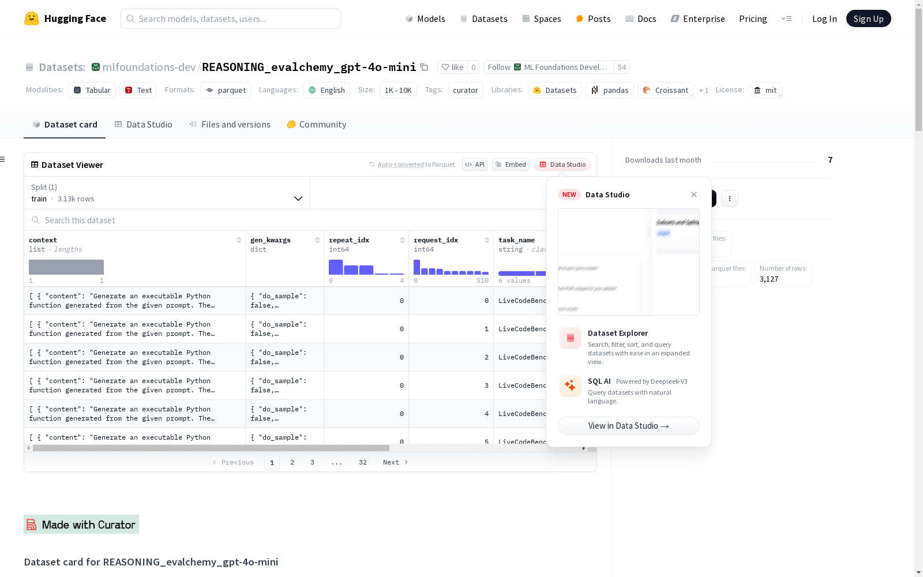Close the Data Studio popup

(694, 194)
